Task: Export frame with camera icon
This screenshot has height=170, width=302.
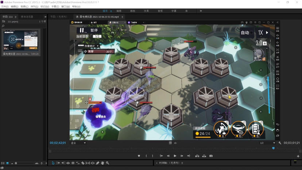Action: tap(211, 156)
